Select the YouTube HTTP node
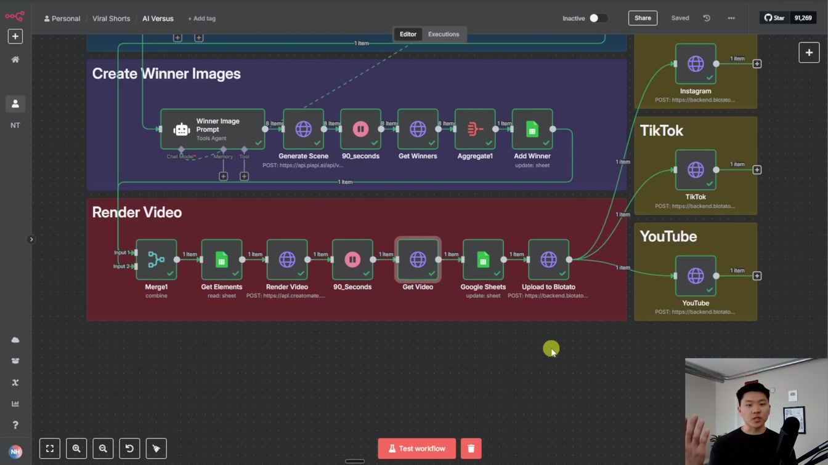Screen dimensions: 828x465 tap(696, 276)
